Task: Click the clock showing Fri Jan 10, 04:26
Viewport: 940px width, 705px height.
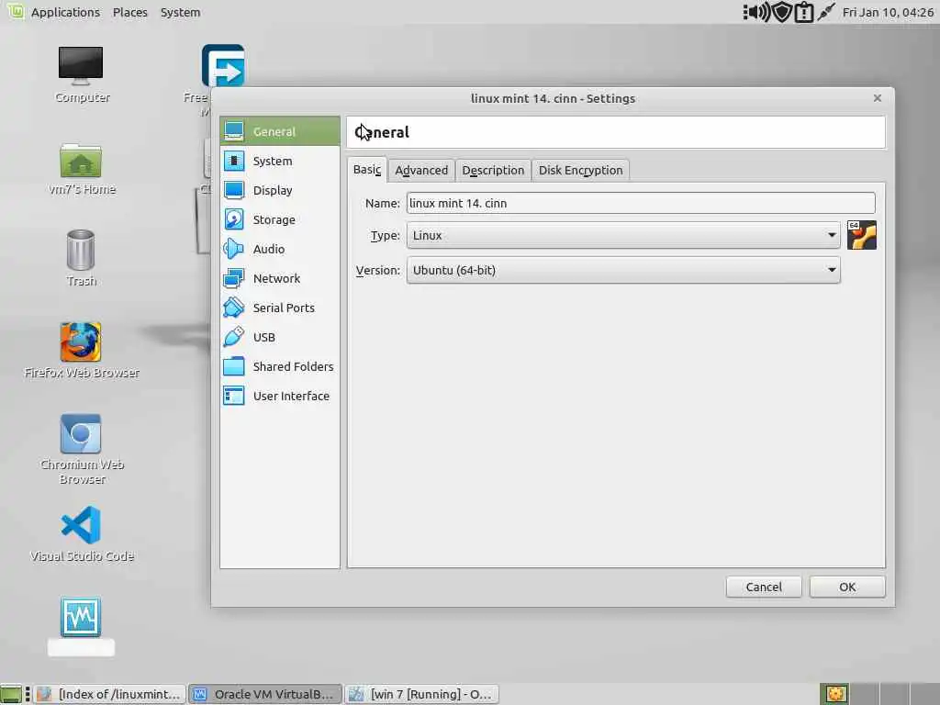Action: click(x=888, y=12)
